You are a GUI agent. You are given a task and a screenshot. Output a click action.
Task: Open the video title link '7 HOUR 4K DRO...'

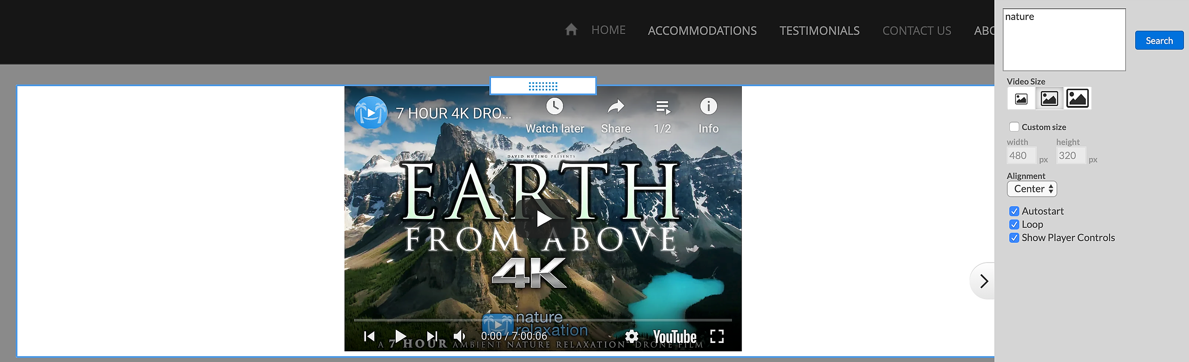pos(453,113)
